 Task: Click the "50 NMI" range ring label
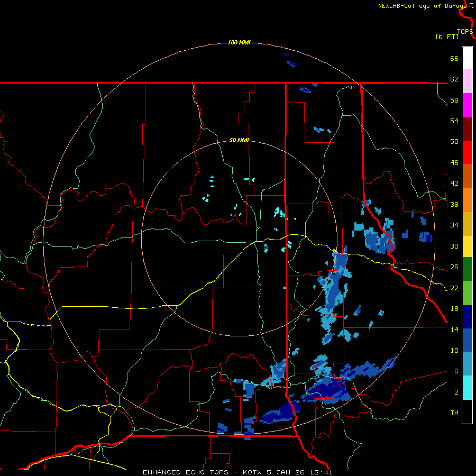pyautogui.click(x=239, y=140)
